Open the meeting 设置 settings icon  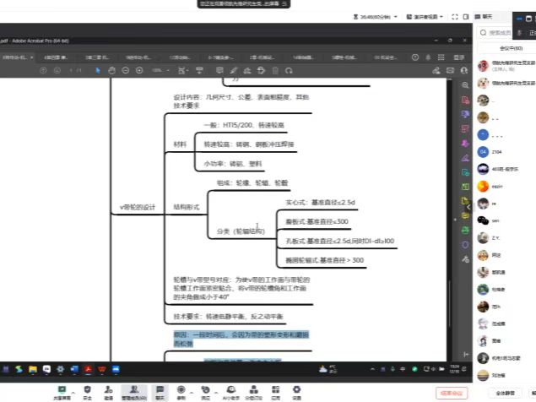pyautogui.click(x=296, y=389)
